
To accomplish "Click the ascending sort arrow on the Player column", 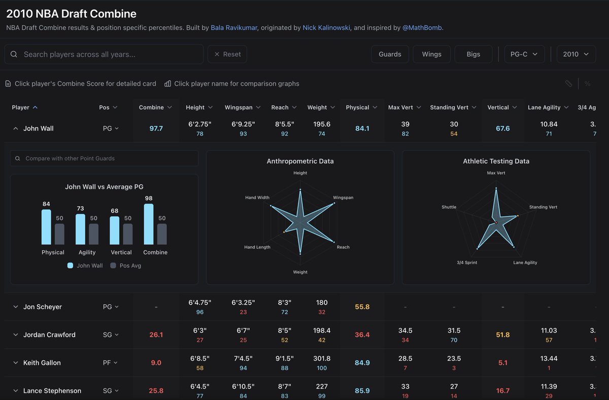I will tap(35, 107).
